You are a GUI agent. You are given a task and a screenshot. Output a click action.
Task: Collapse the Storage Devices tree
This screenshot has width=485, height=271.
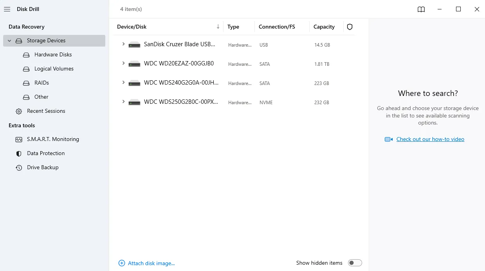point(9,40)
